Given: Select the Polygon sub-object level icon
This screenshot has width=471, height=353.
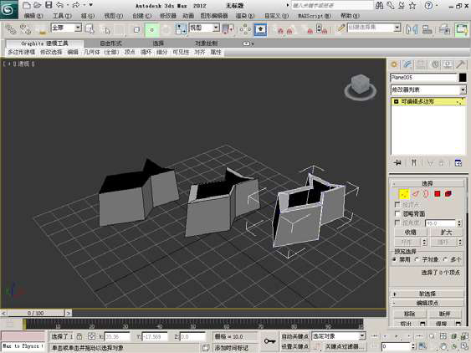Looking at the screenshot, I should (x=438, y=194).
